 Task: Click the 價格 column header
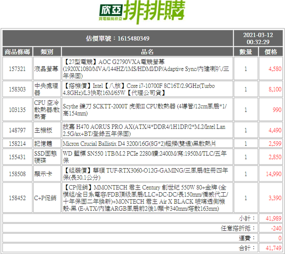271,52
